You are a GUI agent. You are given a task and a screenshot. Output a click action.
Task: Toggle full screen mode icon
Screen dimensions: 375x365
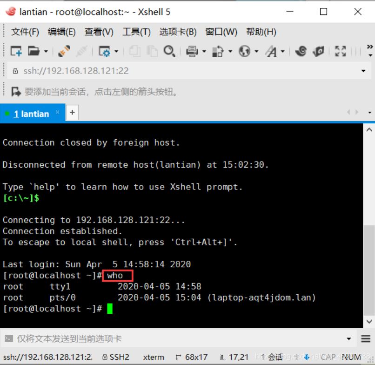point(340,51)
